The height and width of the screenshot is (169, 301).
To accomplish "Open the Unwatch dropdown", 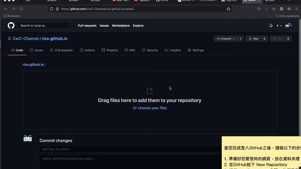I will coord(226,38).
